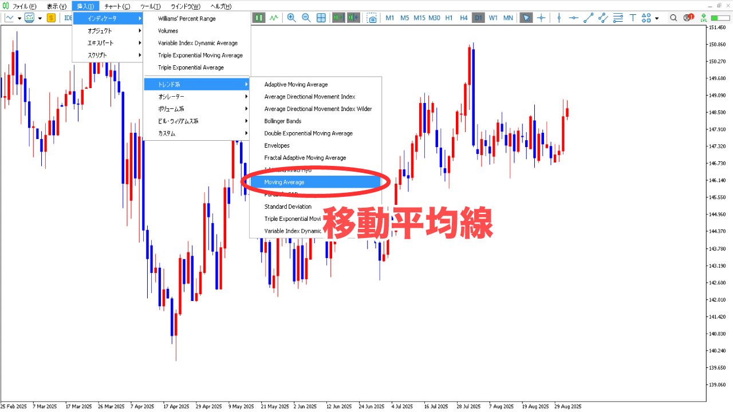Open notifications with the red badge
Screen dimensions: 733x412
click(687, 18)
